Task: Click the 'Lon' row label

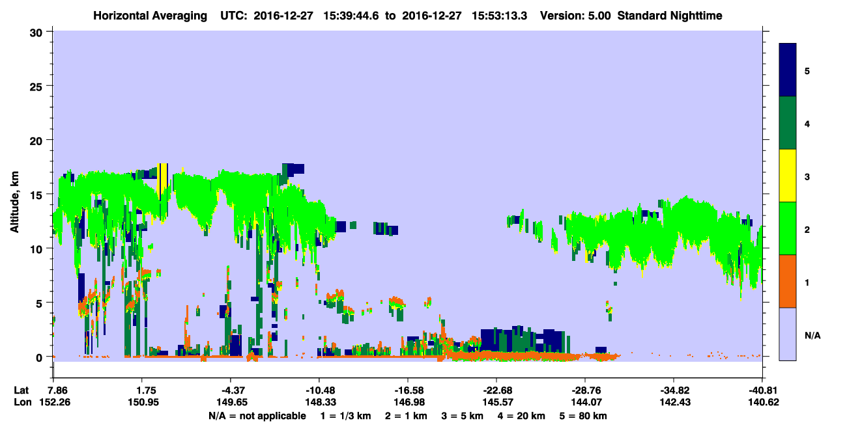Action: pos(22,403)
